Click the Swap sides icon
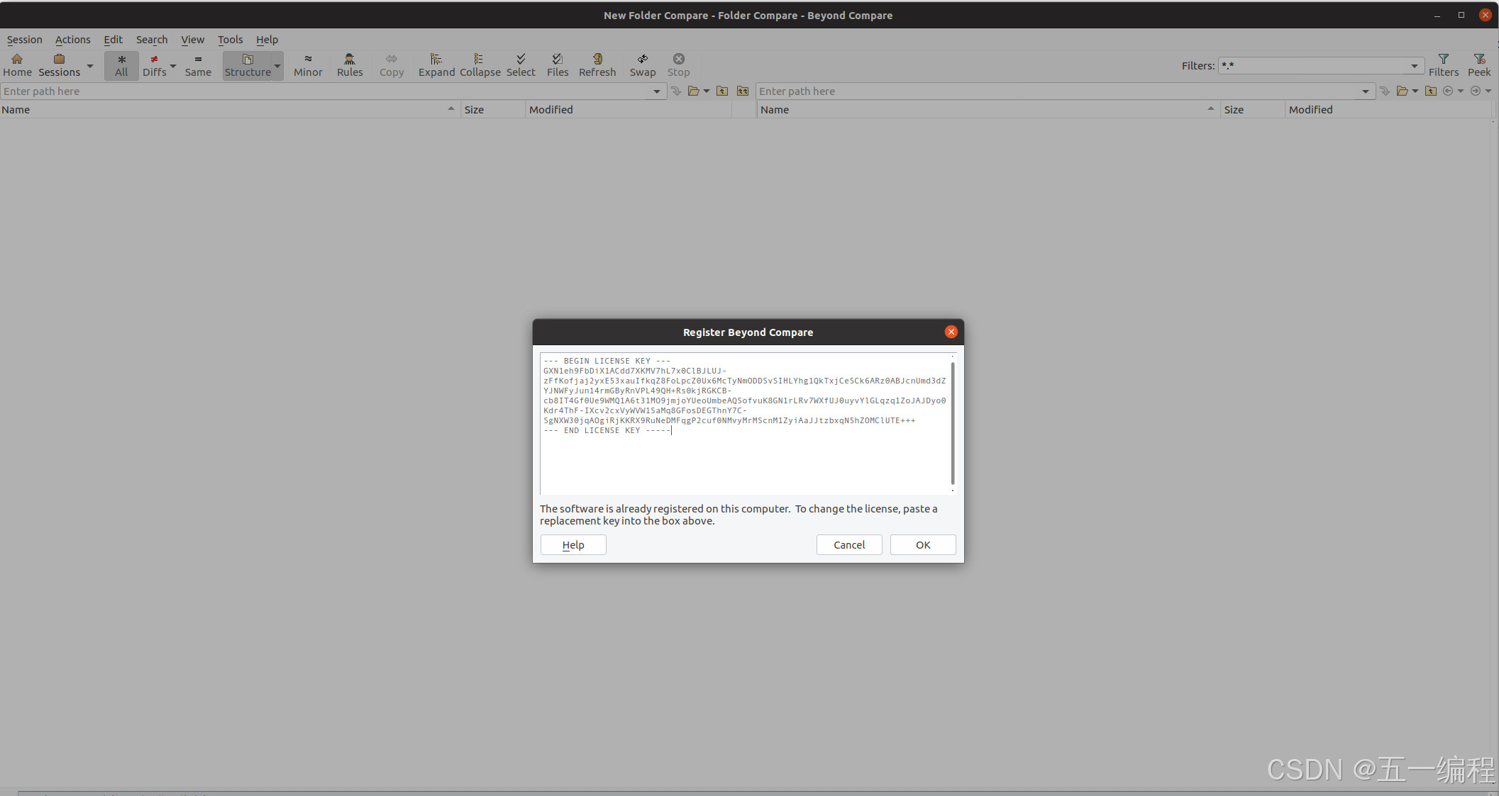 pos(643,65)
